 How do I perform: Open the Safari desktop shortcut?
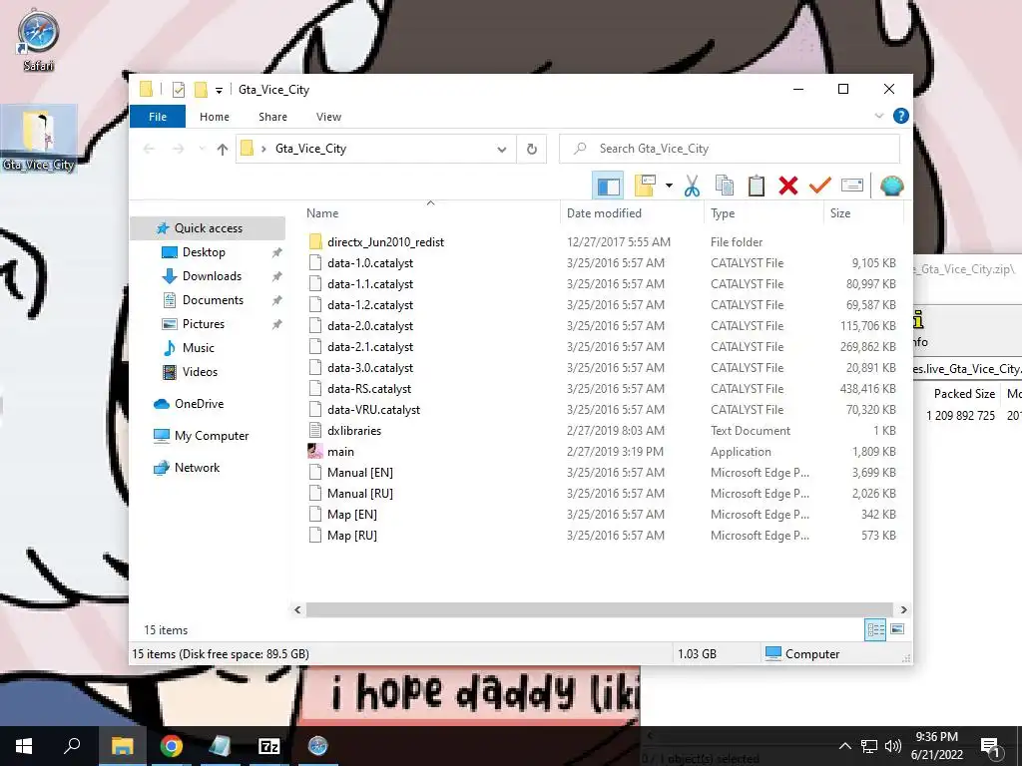tap(38, 40)
